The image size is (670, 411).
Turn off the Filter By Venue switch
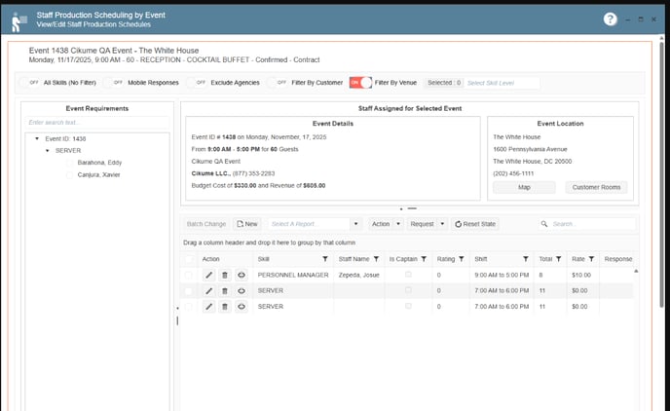[x=360, y=83]
